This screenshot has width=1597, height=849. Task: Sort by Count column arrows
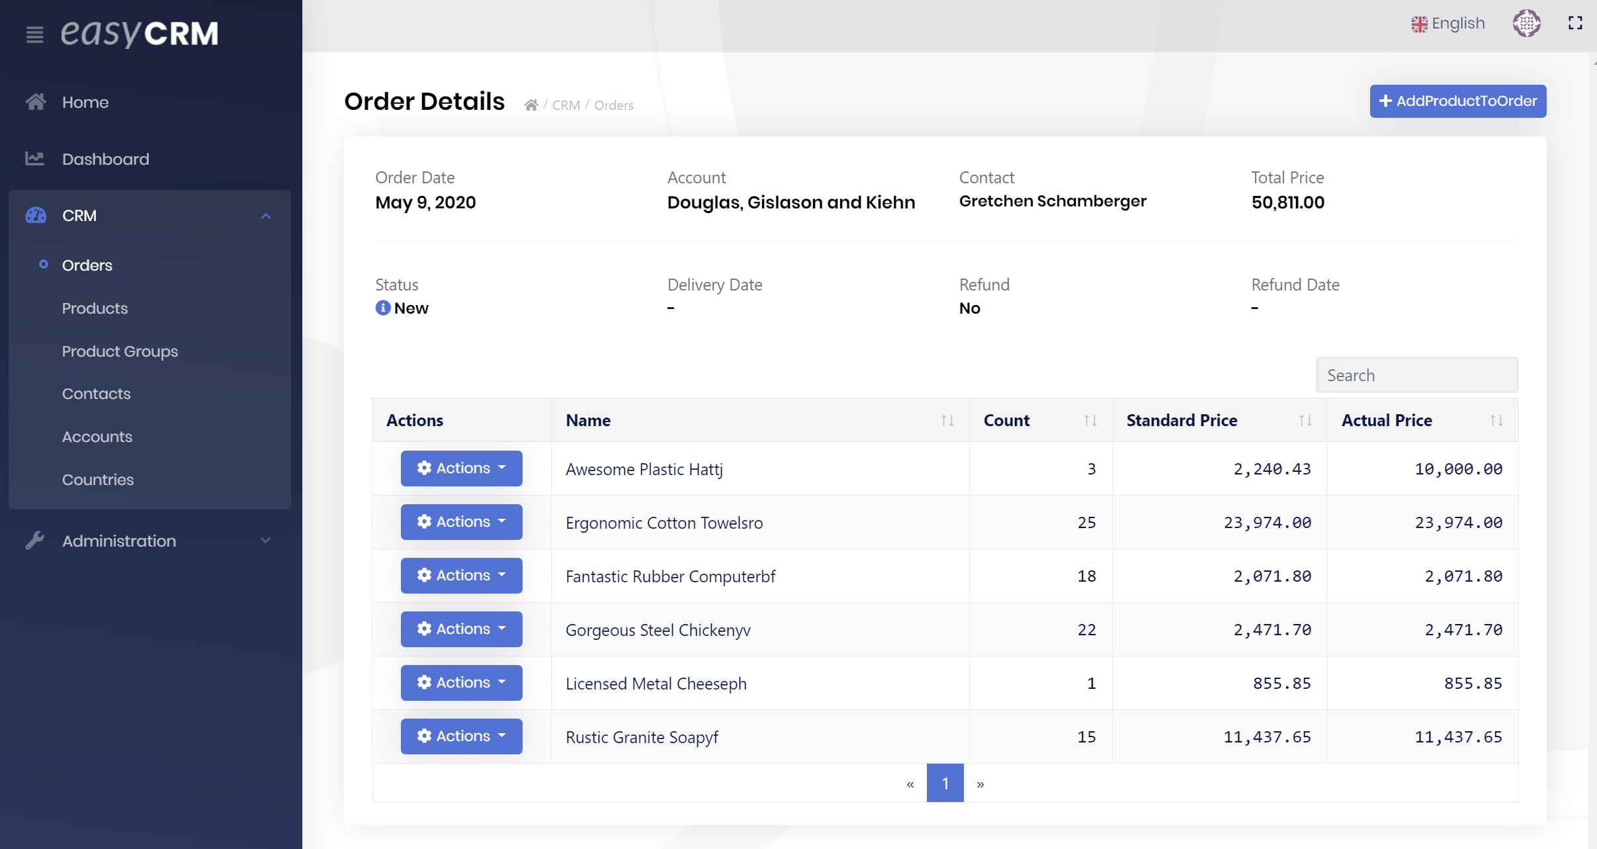coord(1090,420)
